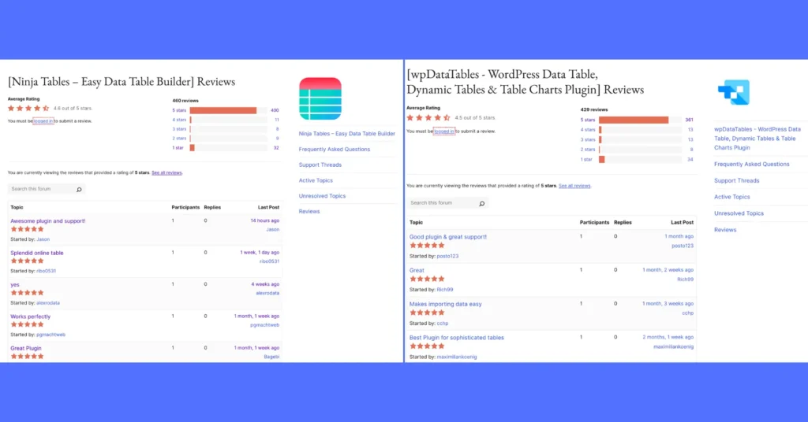Click the Ninja Tables search forum field
The width and height of the screenshot is (808, 422).
coord(47,189)
